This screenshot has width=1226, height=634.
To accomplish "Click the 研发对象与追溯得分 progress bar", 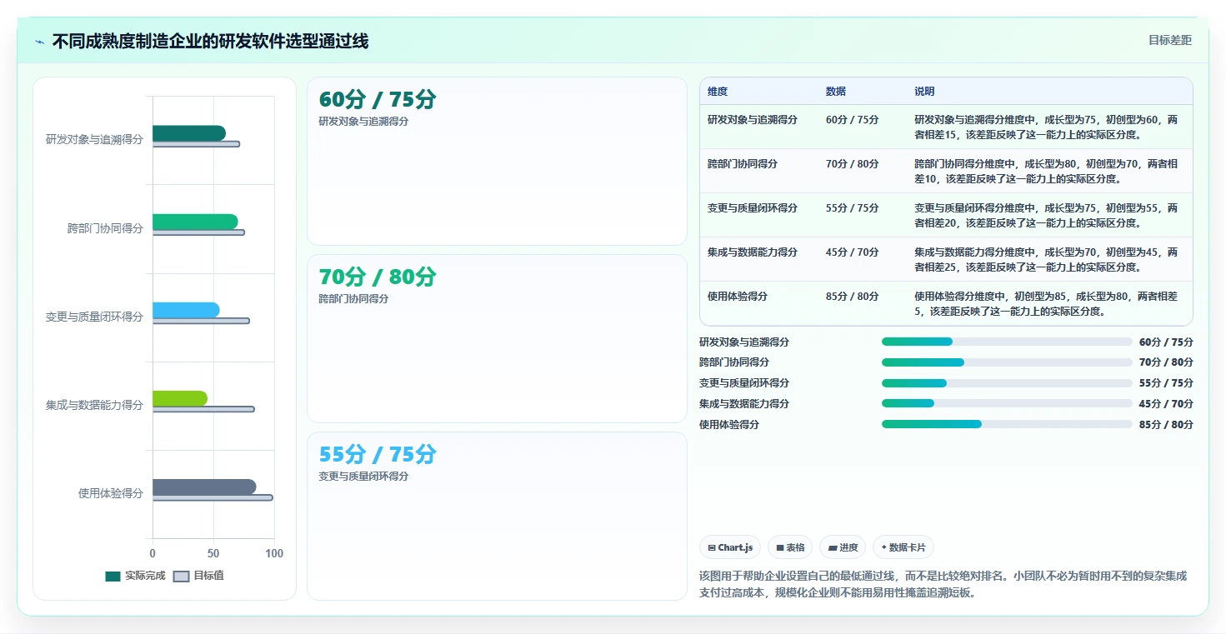I will (x=1007, y=342).
